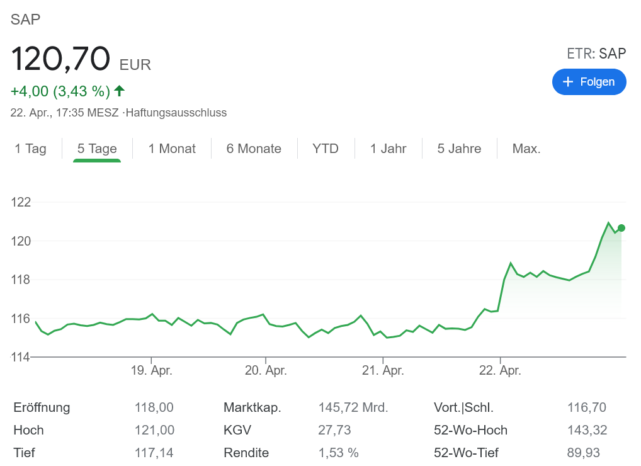Select the 5 Tage tab
641x466 pixels.
[97, 149]
